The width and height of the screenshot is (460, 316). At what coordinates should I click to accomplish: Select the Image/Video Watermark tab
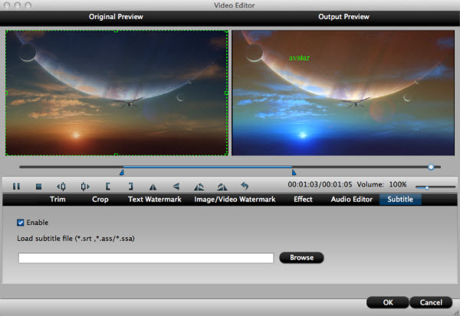(235, 200)
